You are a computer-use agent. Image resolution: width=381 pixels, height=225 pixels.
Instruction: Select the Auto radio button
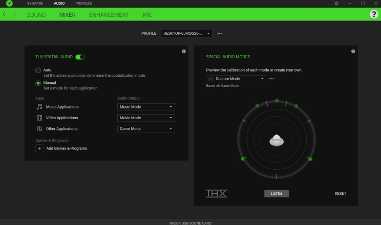tap(38, 71)
